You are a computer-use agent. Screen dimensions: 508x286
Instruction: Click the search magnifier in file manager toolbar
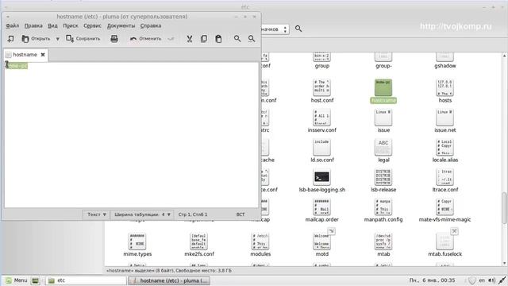(298, 29)
